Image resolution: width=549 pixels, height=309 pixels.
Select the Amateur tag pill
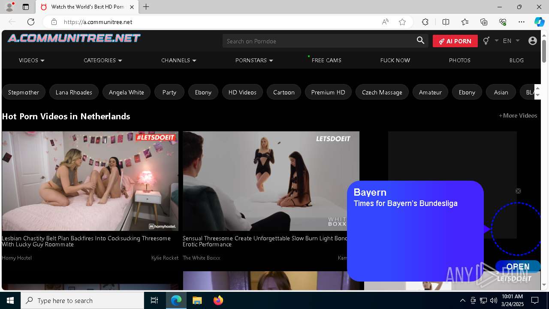point(430,92)
